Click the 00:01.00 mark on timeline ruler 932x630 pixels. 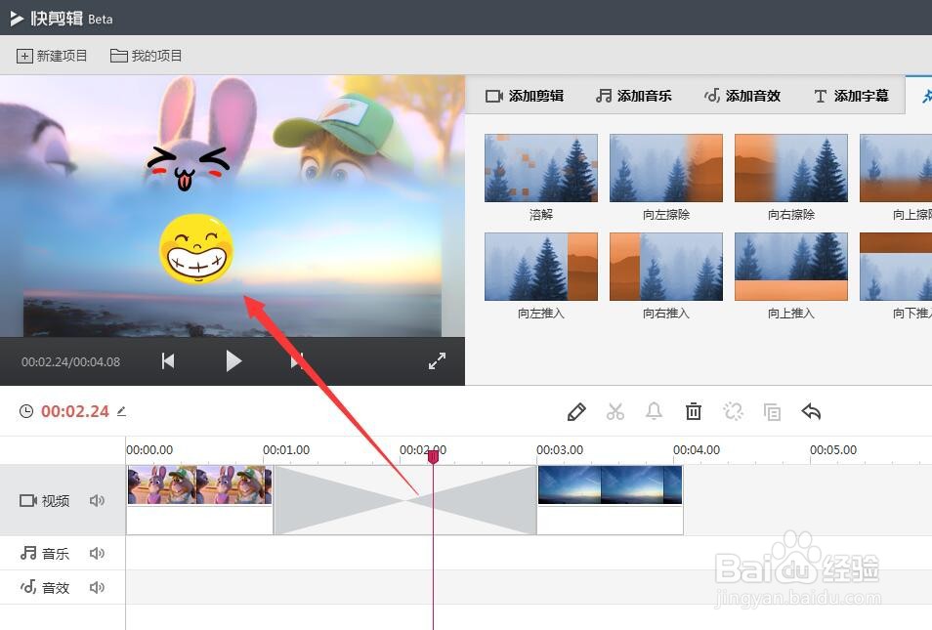point(286,450)
